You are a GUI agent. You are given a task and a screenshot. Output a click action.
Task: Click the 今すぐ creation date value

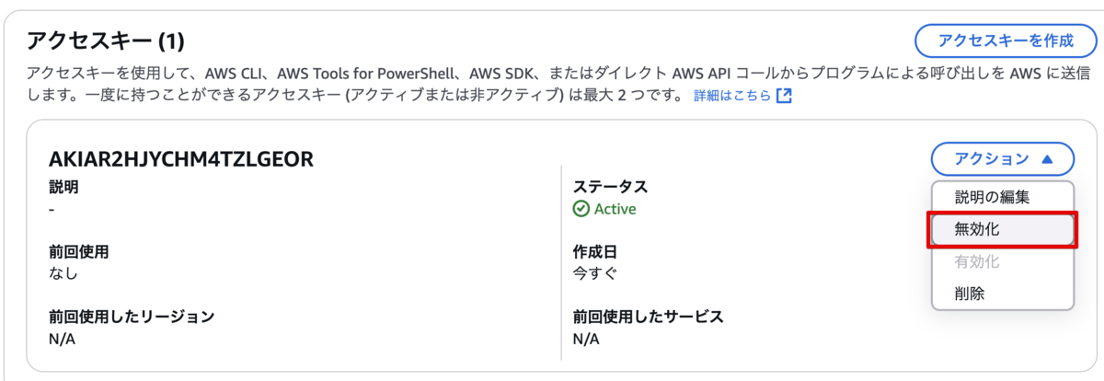click(x=595, y=273)
